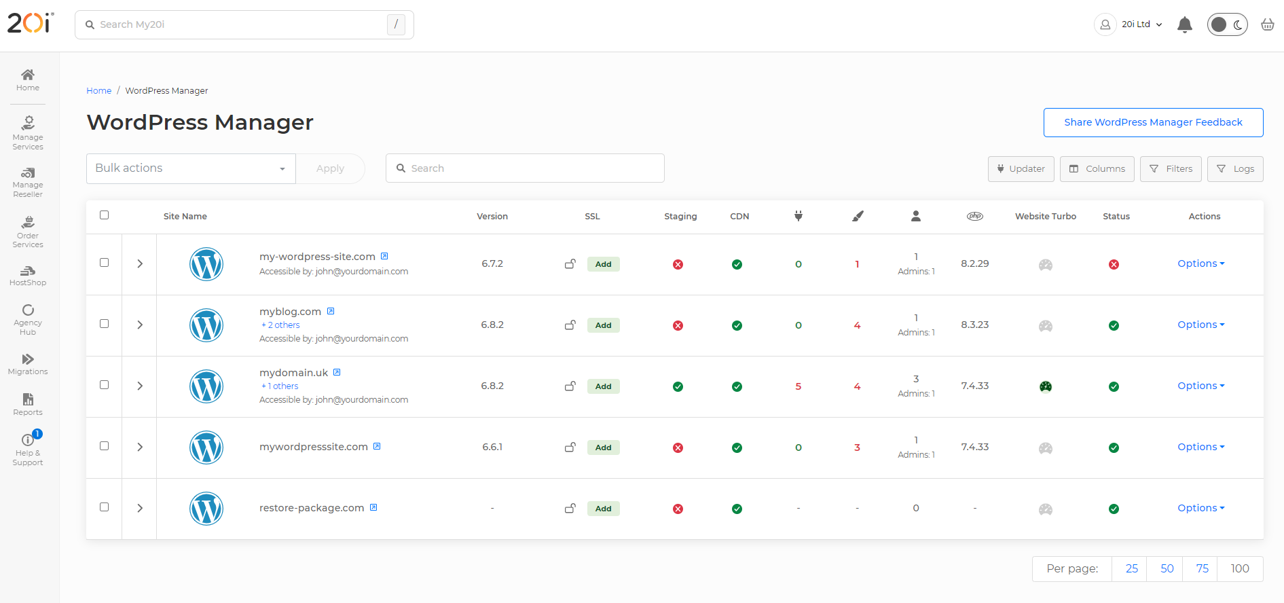Go to Migrations in sidebar

[28, 364]
